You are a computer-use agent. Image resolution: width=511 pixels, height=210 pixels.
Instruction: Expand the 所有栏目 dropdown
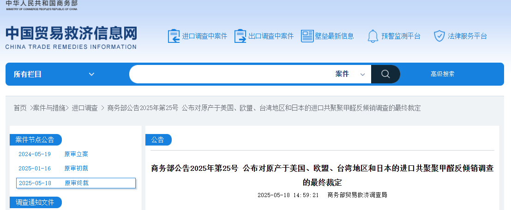[54, 74]
